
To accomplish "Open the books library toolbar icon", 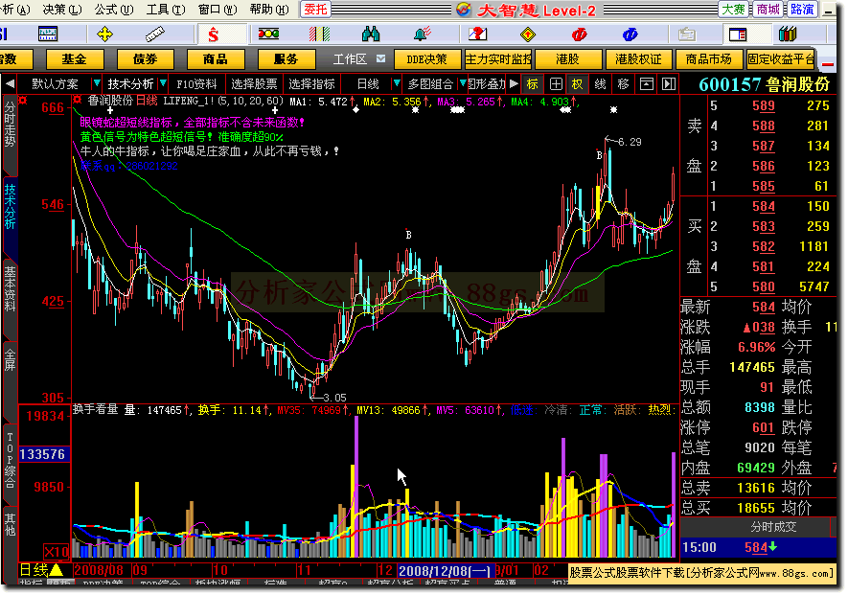I will (788, 34).
